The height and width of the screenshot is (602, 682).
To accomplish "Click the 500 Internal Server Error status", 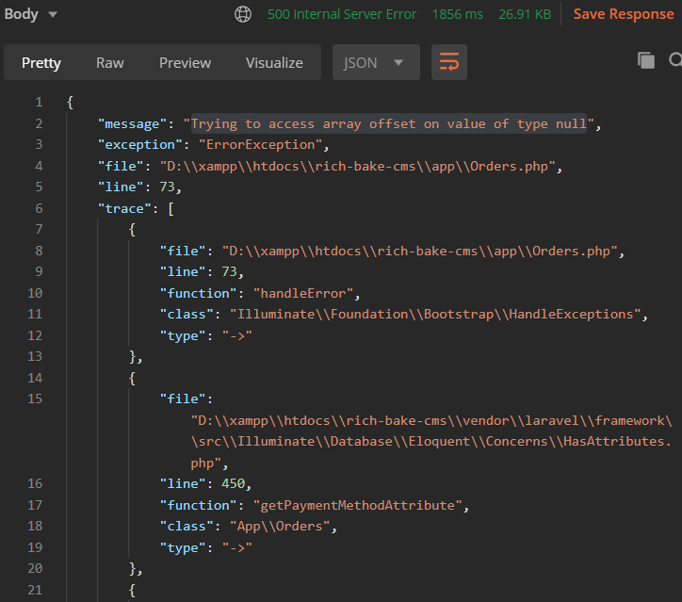I will (342, 14).
